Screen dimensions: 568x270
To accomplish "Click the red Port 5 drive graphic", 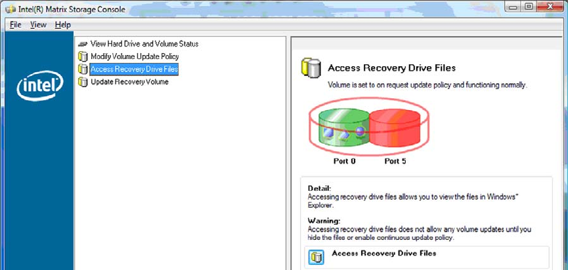I will click(395, 126).
